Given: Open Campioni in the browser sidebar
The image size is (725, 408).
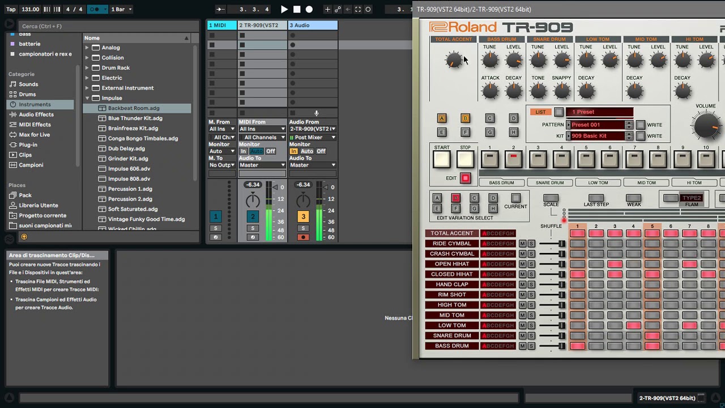Looking at the screenshot, I should (31, 165).
